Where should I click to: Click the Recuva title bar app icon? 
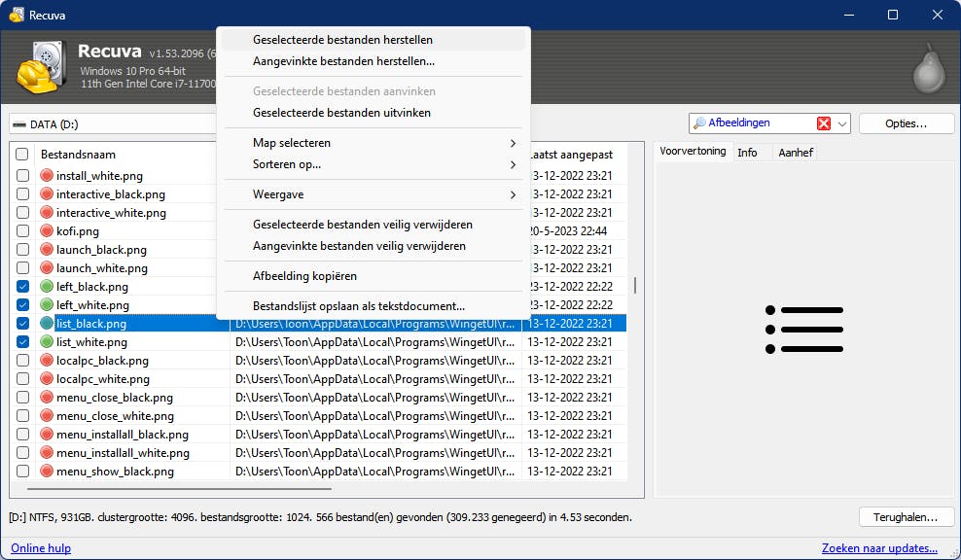16,15
